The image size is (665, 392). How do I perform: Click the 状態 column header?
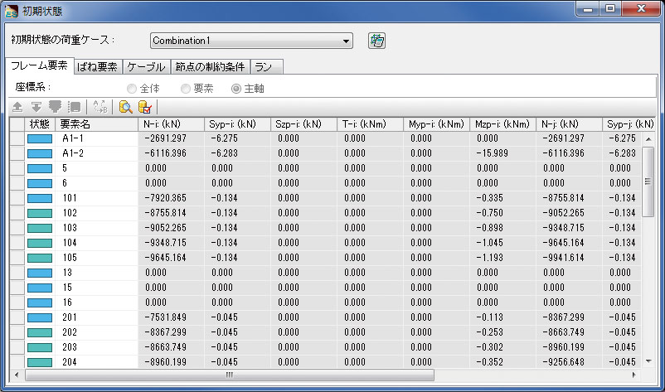(40, 124)
